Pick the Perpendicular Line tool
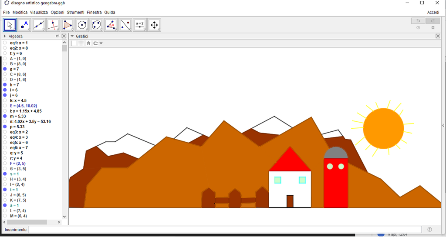This screenshot has width=446, height=237. [53, 25]
